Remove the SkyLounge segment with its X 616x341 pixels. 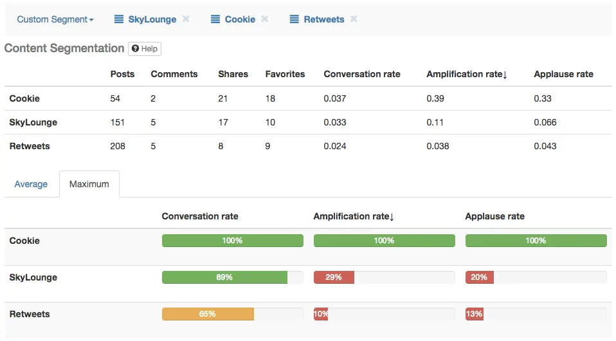click(x=186, y=19)
